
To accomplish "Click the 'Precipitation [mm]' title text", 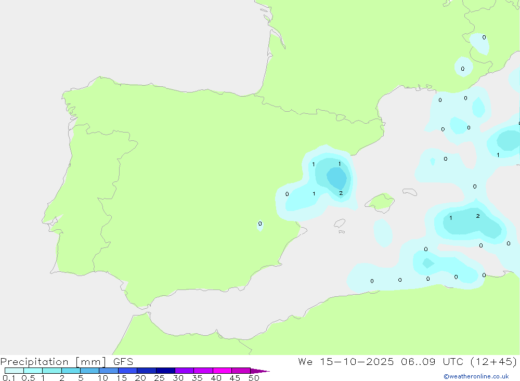I will click(53, 362).
